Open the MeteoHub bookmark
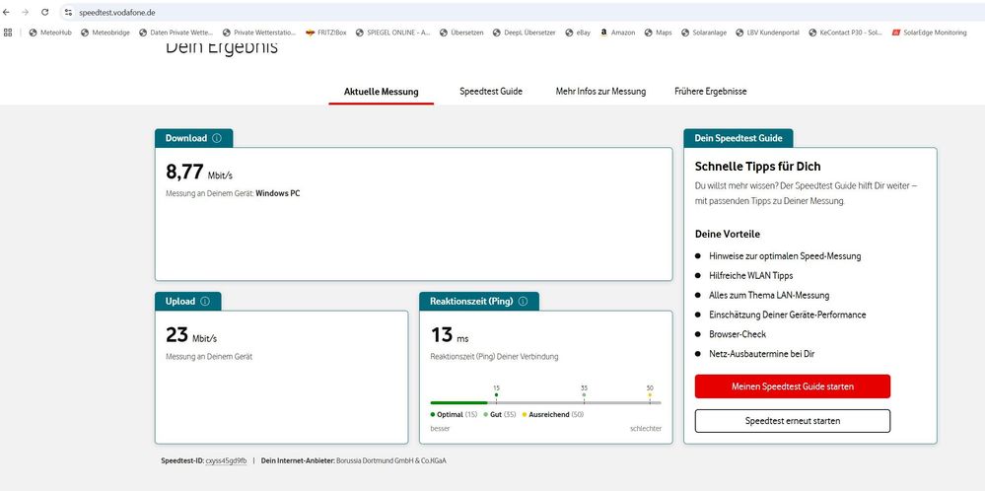Viewport: 985px width, 491px height. point(50,33)
